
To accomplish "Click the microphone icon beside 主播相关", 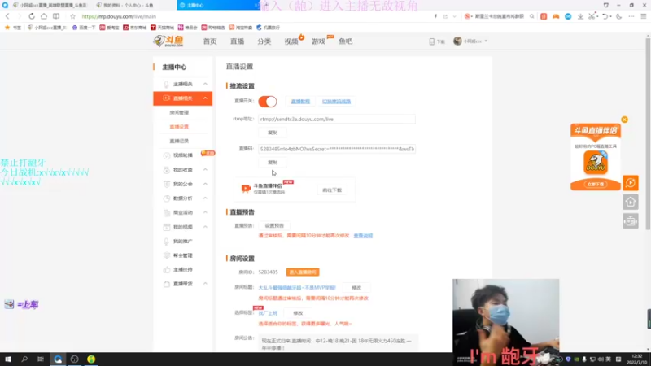I will pos(166,84).
